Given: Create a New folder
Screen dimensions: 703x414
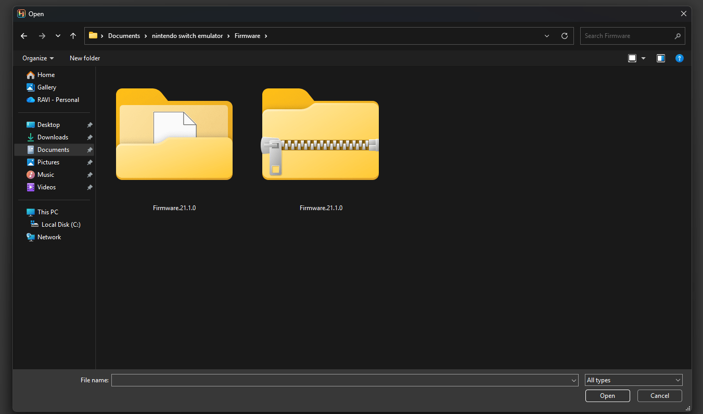Looking at the screenshot, I should point(84,58).
